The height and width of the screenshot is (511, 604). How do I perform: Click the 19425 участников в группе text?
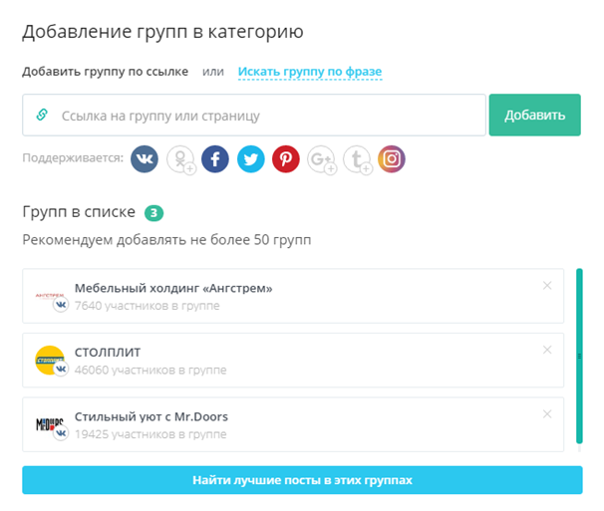click(151, 434)
